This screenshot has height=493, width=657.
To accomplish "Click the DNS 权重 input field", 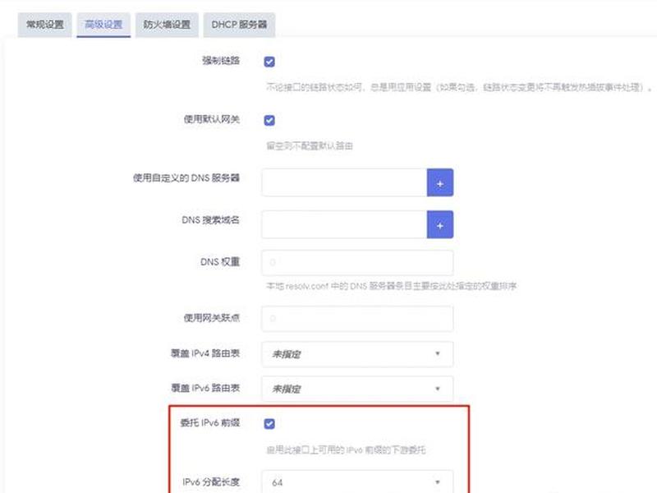I will [357, 262].
